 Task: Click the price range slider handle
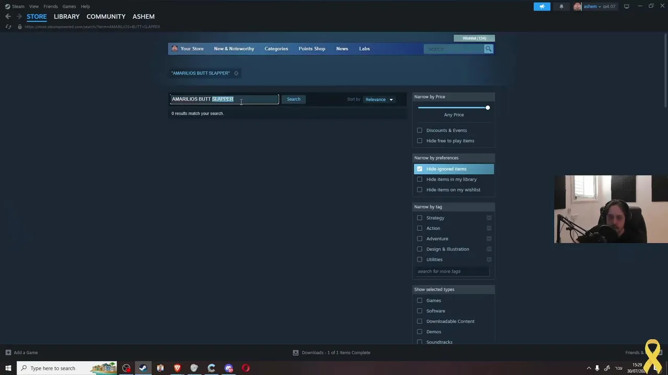pos(487,108)
